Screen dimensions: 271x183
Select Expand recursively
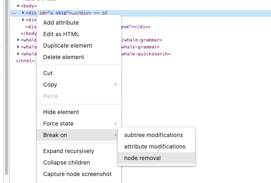pyautogui.click(x=69, y=151)
